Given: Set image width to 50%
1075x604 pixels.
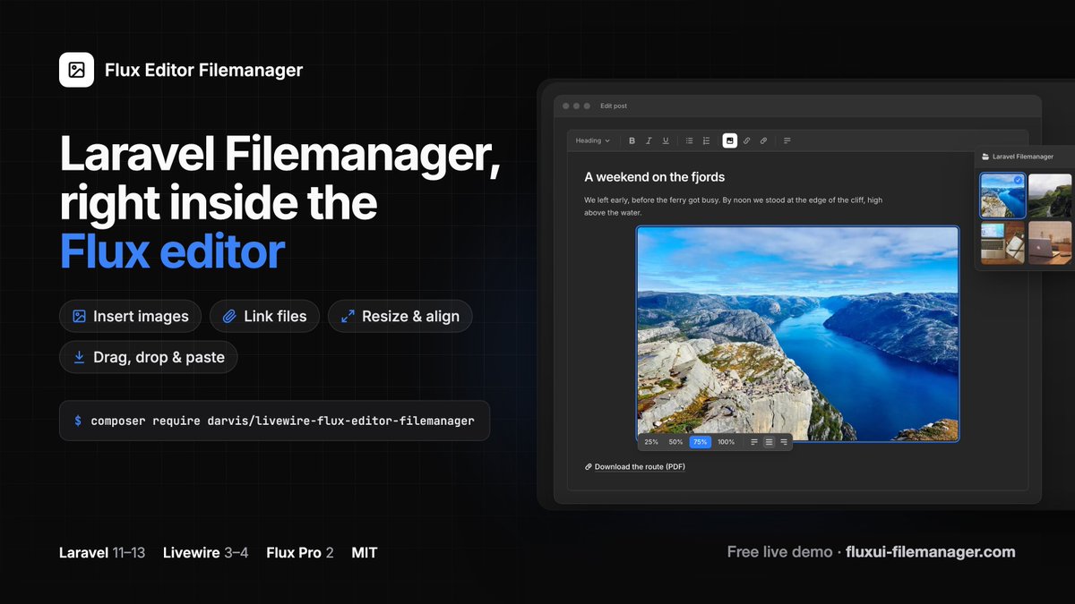Looking at the screenshot, I should pos(675,442).
